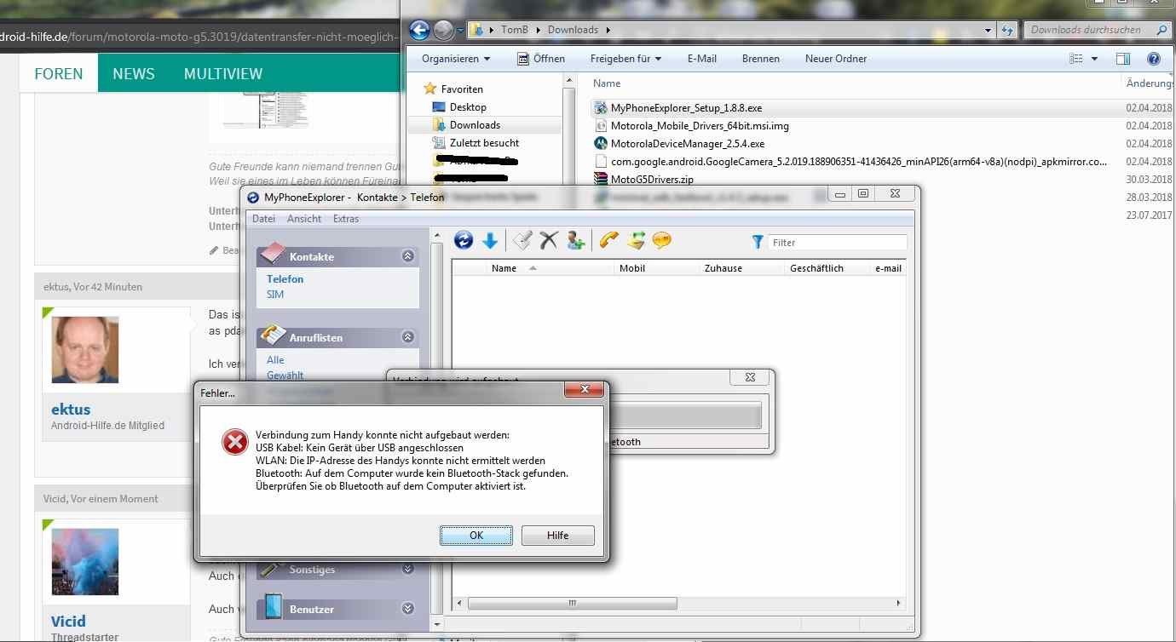
Task: Click the Kontakte address book icon
Action: (272, 255)
